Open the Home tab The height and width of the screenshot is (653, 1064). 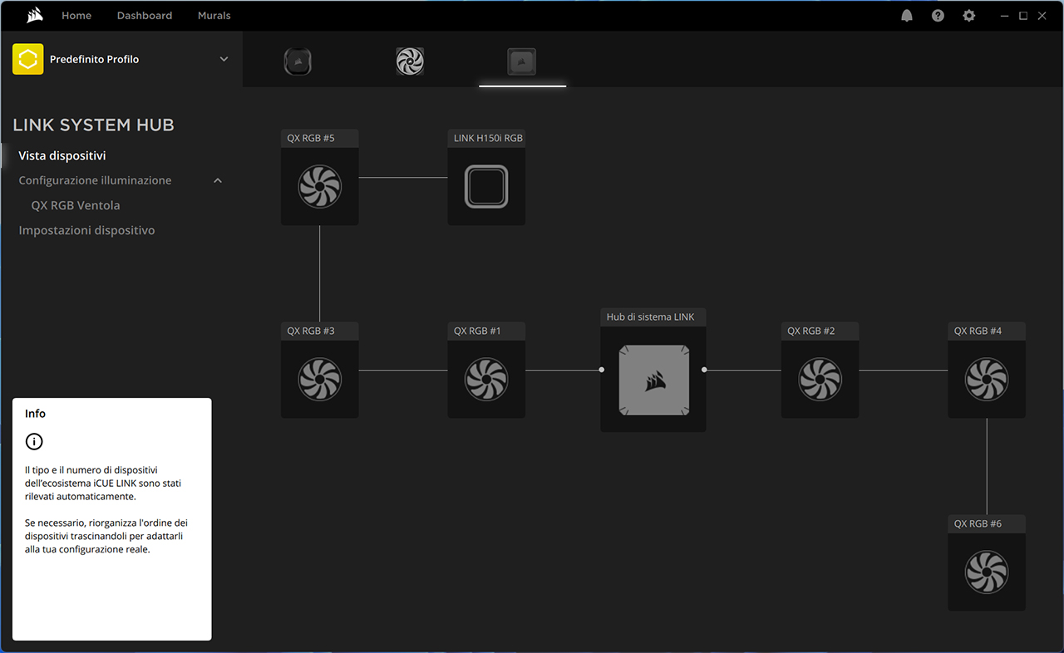(x=76, y=16)
